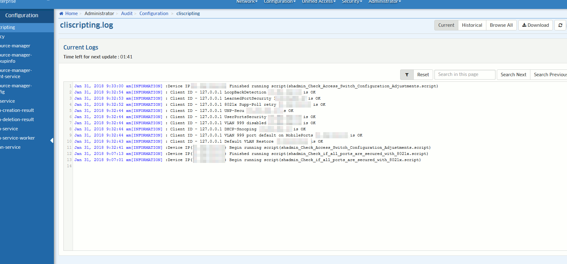Select the Current logs tab
The width and height of the screenshot is (567, 264).
(446, 25)
